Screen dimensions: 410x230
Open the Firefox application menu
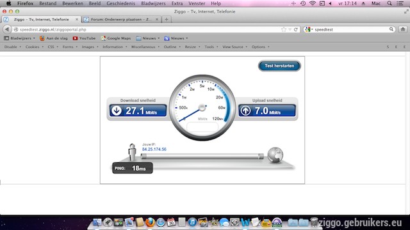(x=26, y=3)
